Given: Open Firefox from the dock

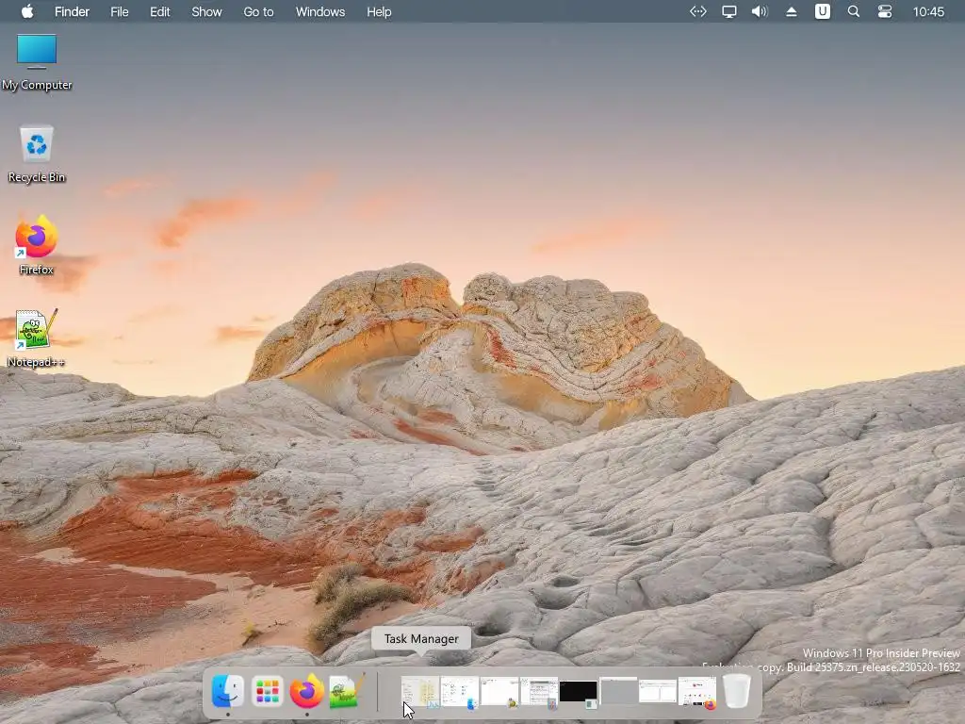Looking at the screenshot, I should pyautogui.click(x=306, y=691).
